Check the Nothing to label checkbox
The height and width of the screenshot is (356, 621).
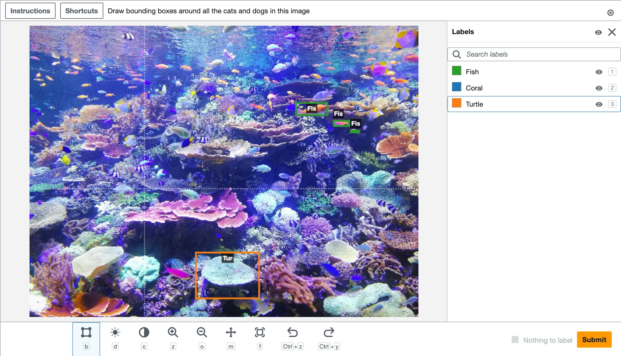tap(515, 340)
